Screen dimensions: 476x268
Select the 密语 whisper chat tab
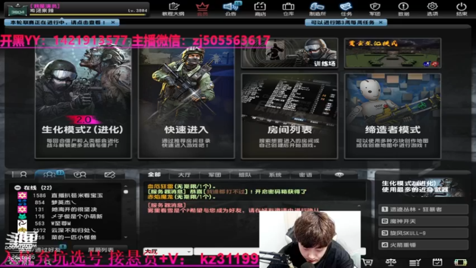(305, 174)
